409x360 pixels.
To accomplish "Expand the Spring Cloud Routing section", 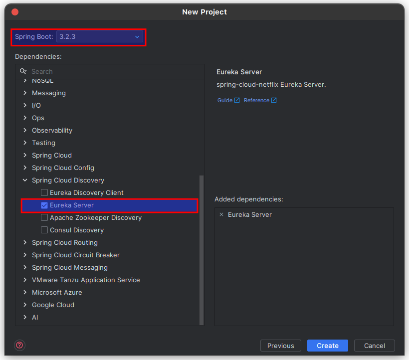I will [24, 242].
